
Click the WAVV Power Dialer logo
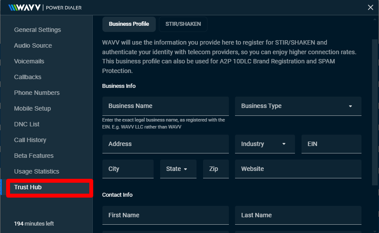click(x=45, y=7)
